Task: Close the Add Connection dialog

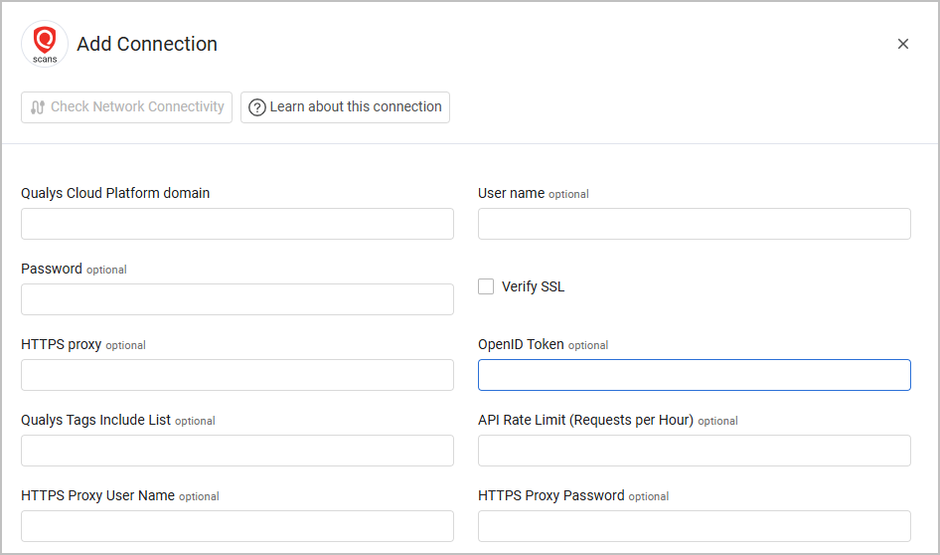Action: click(902, 44)
